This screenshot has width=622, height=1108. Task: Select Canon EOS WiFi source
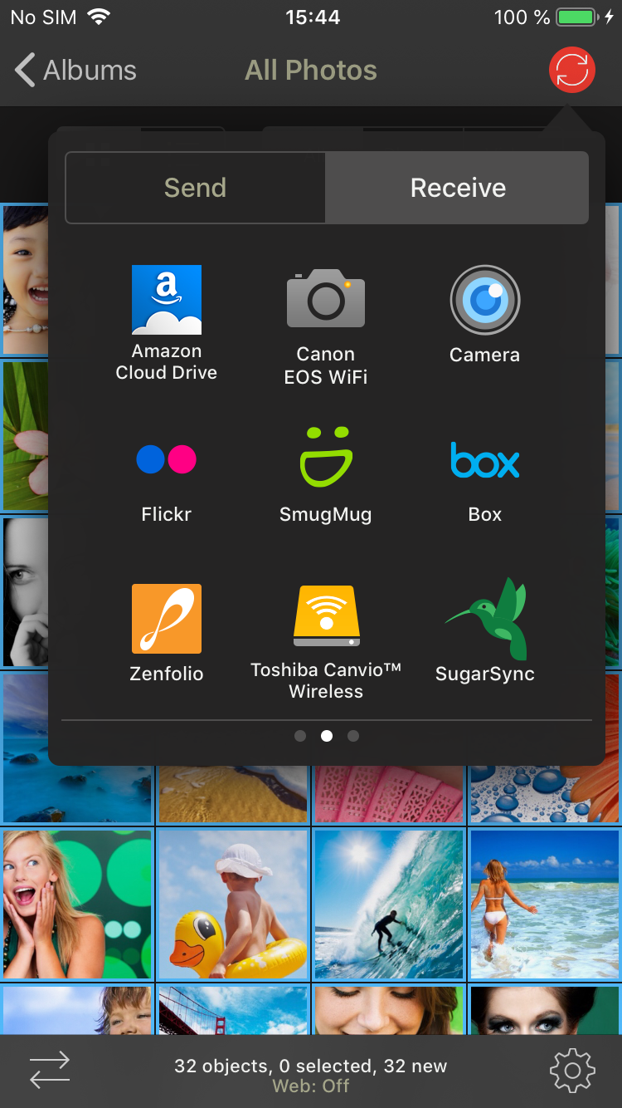pyautogui.click(x=326, y=327)
